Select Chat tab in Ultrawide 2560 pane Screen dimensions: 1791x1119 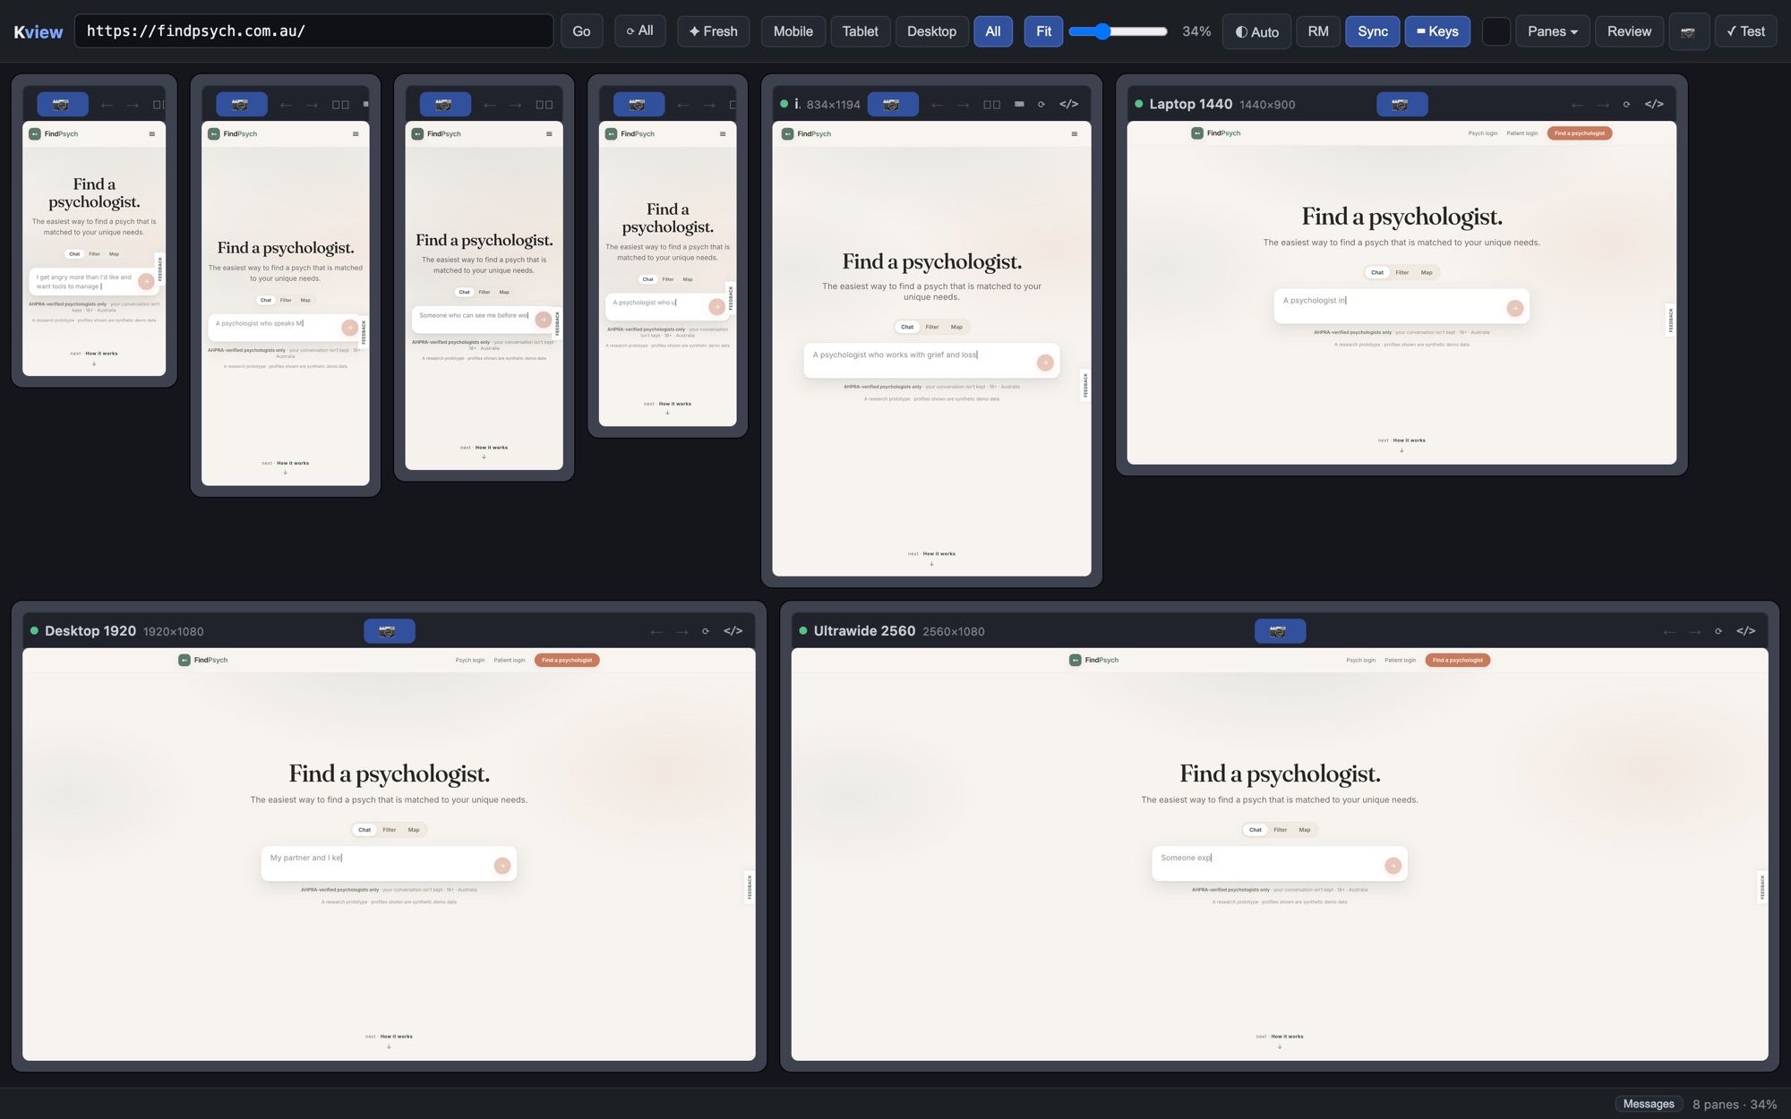click(x=1255, y=830)
